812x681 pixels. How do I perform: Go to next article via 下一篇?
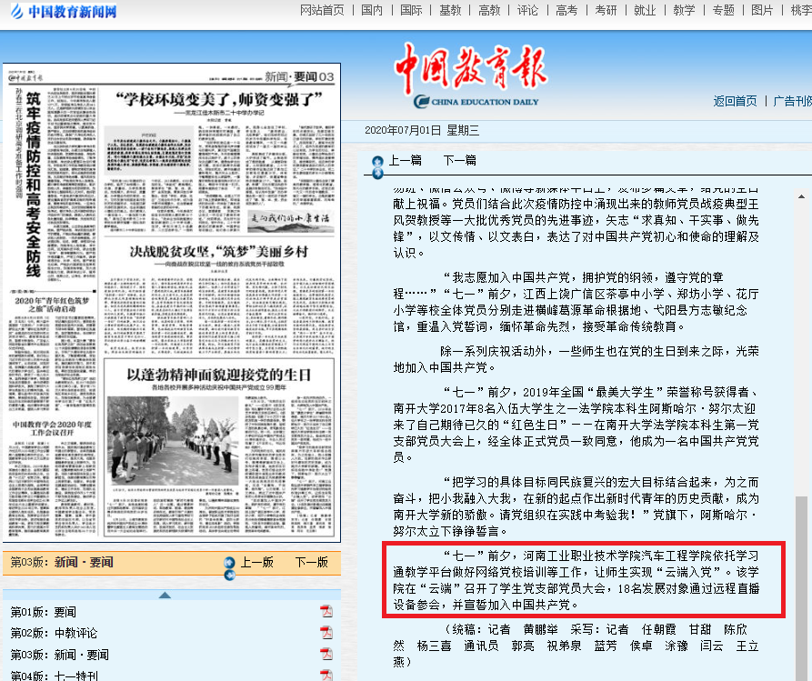click(x=459, y=160)
